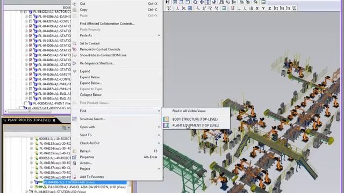Click process icon next to 000061 10-ROBOT row
This screenshot has width=344, height=193.
37,139
